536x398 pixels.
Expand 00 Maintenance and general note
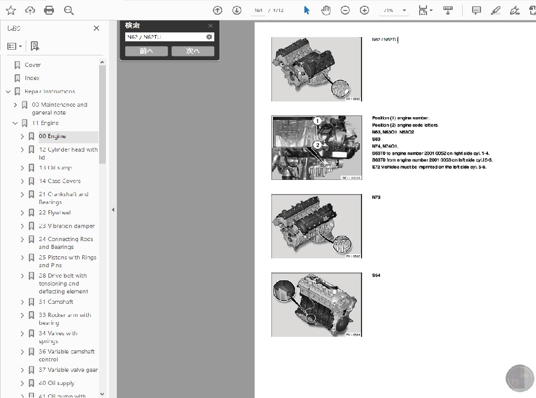point(15,105)
